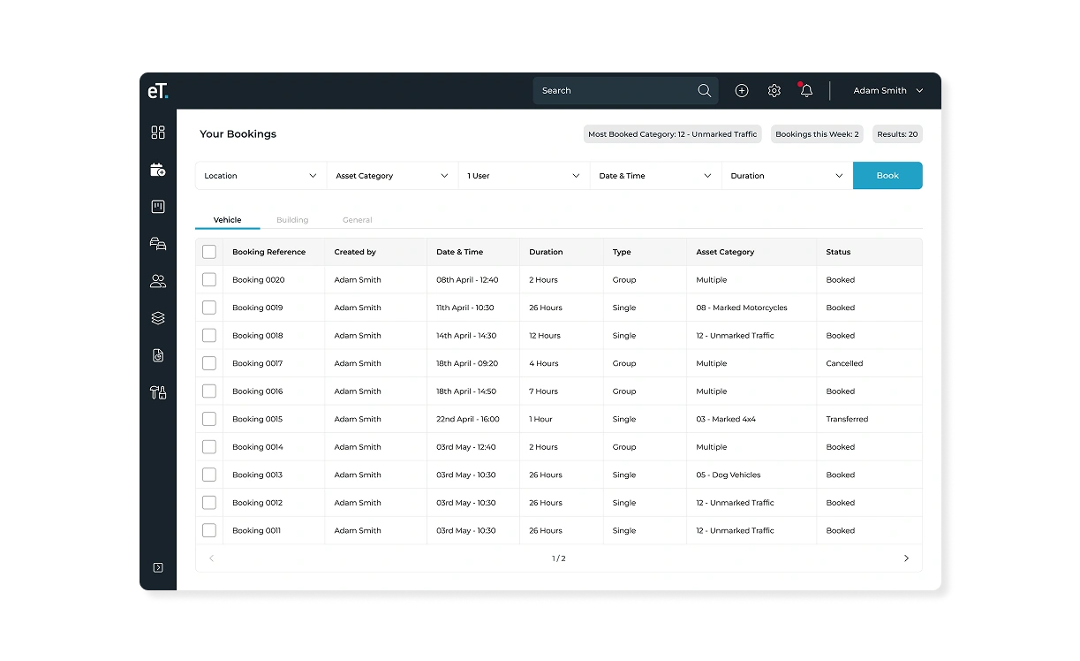Expand the Date & Time dropdown
This screenshot has width=1080, height=661.
pyautogui.click(x=655, y=176)
